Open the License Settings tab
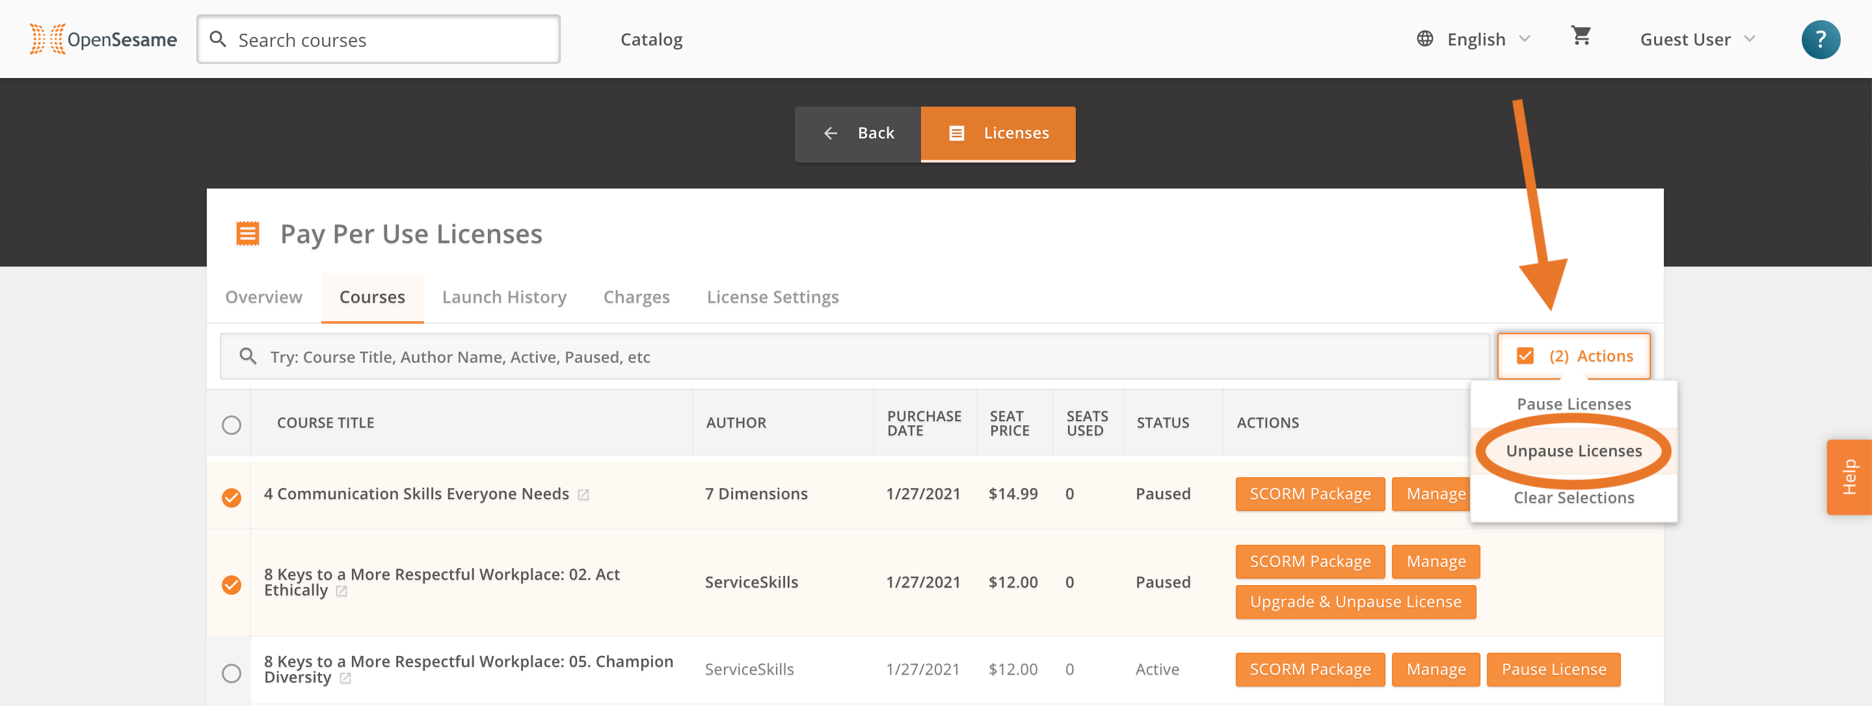The height and width of the screenshot is (706, 1872). point(773,297)
